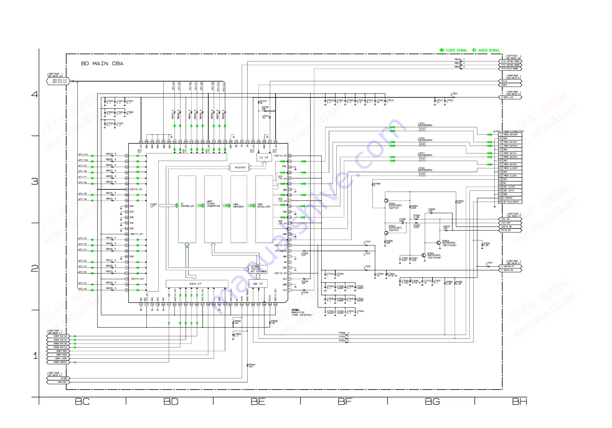Select the BD MAIN CBA title
Screen dimensions: 612x428
click(x=102, y=64)
